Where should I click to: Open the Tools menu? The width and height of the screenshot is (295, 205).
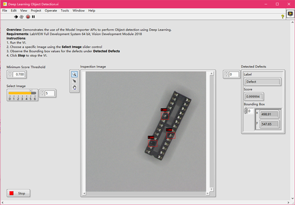point(64,11)
